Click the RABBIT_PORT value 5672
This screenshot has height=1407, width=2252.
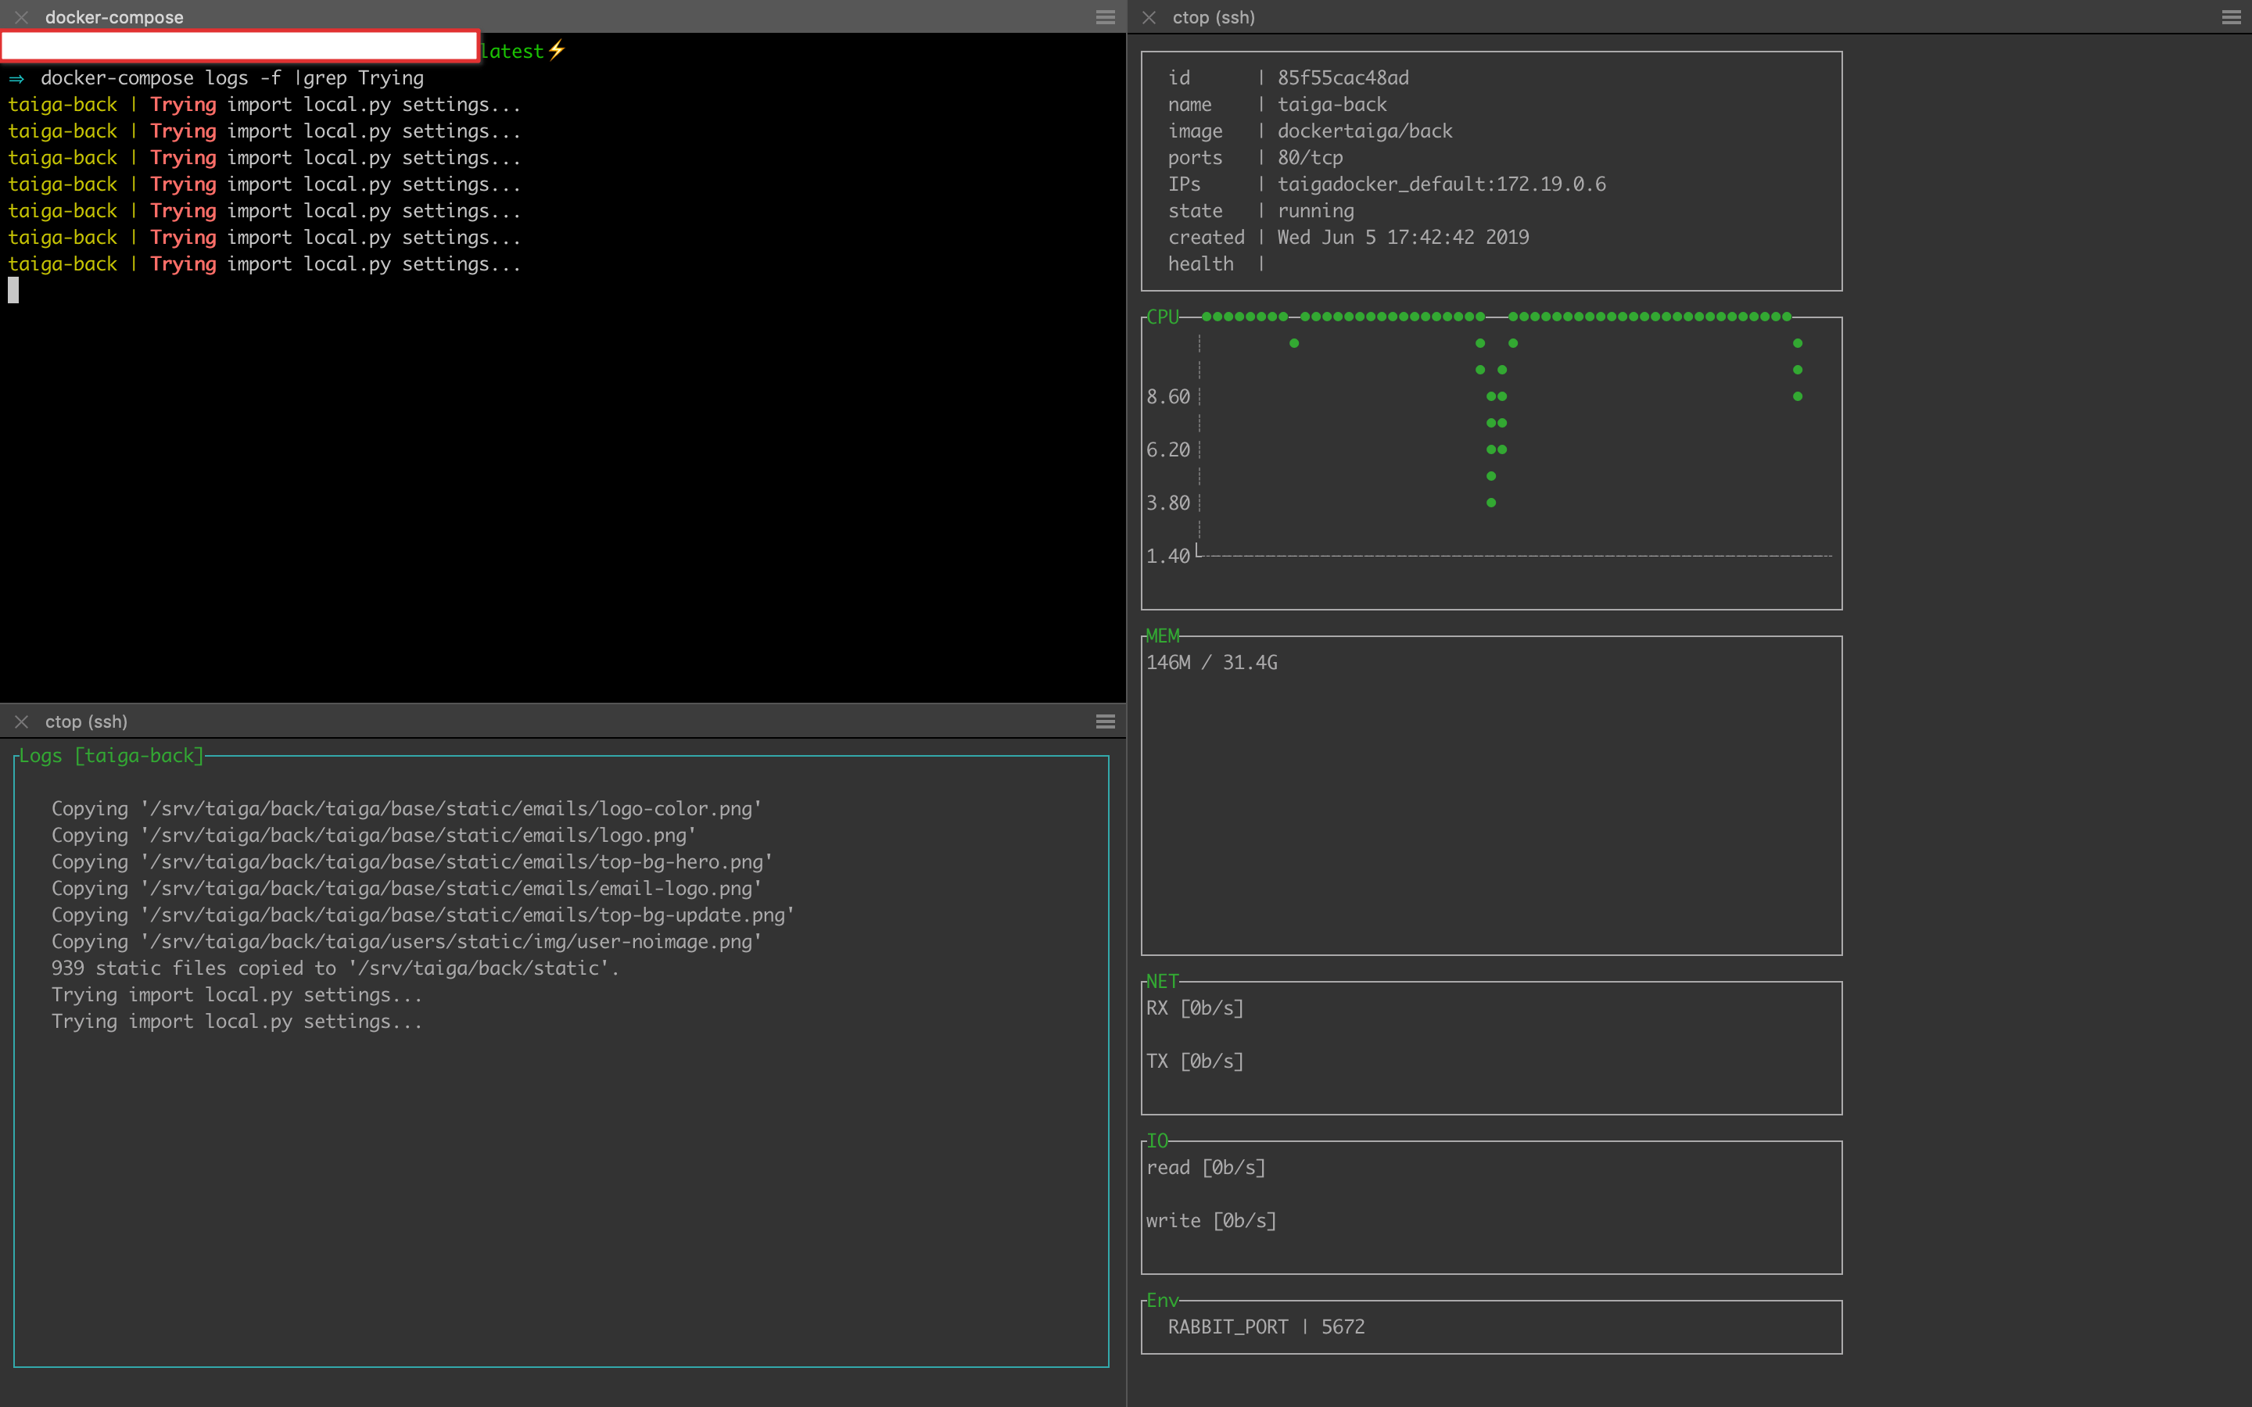(x=1343, y=1327)
